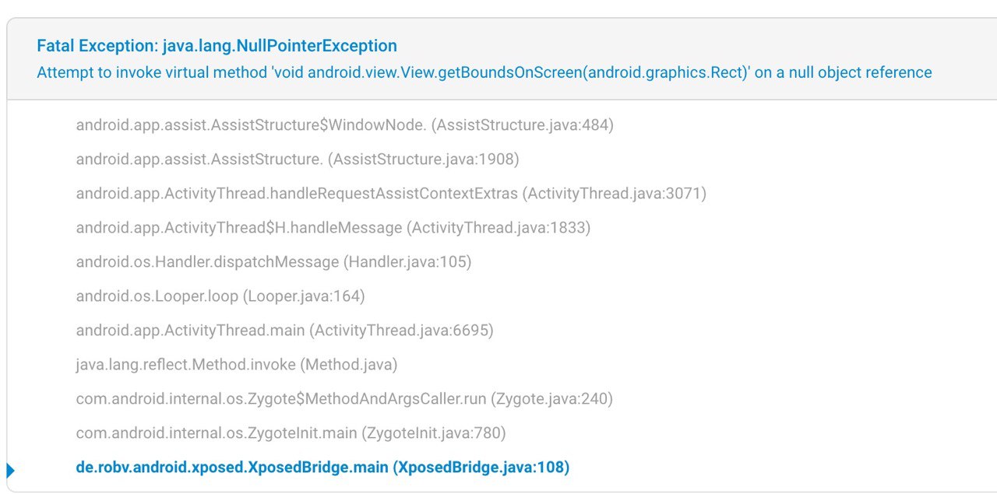The height and width of the screenshot is (494, 997).
Task: Select the Fatal Exception NullPointerException title
Action: pyautogui.click(x=217, y=46)
